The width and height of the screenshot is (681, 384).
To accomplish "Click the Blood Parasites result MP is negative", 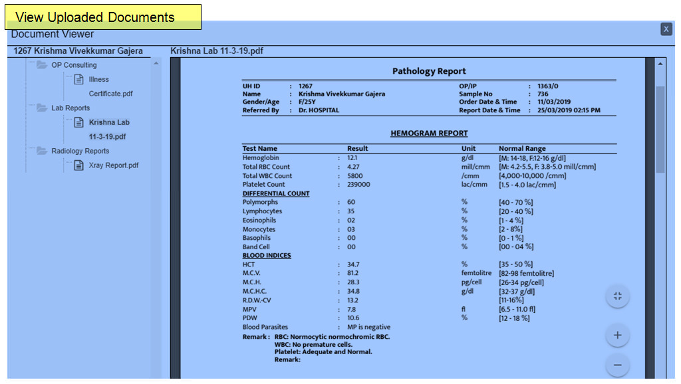I will [368, 327].
